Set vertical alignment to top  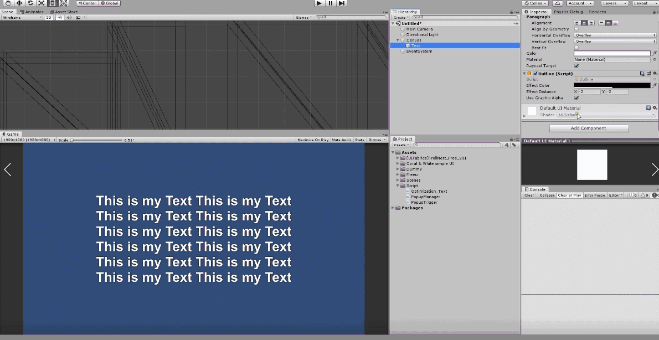pyautogui.click(x=601, y=23)
